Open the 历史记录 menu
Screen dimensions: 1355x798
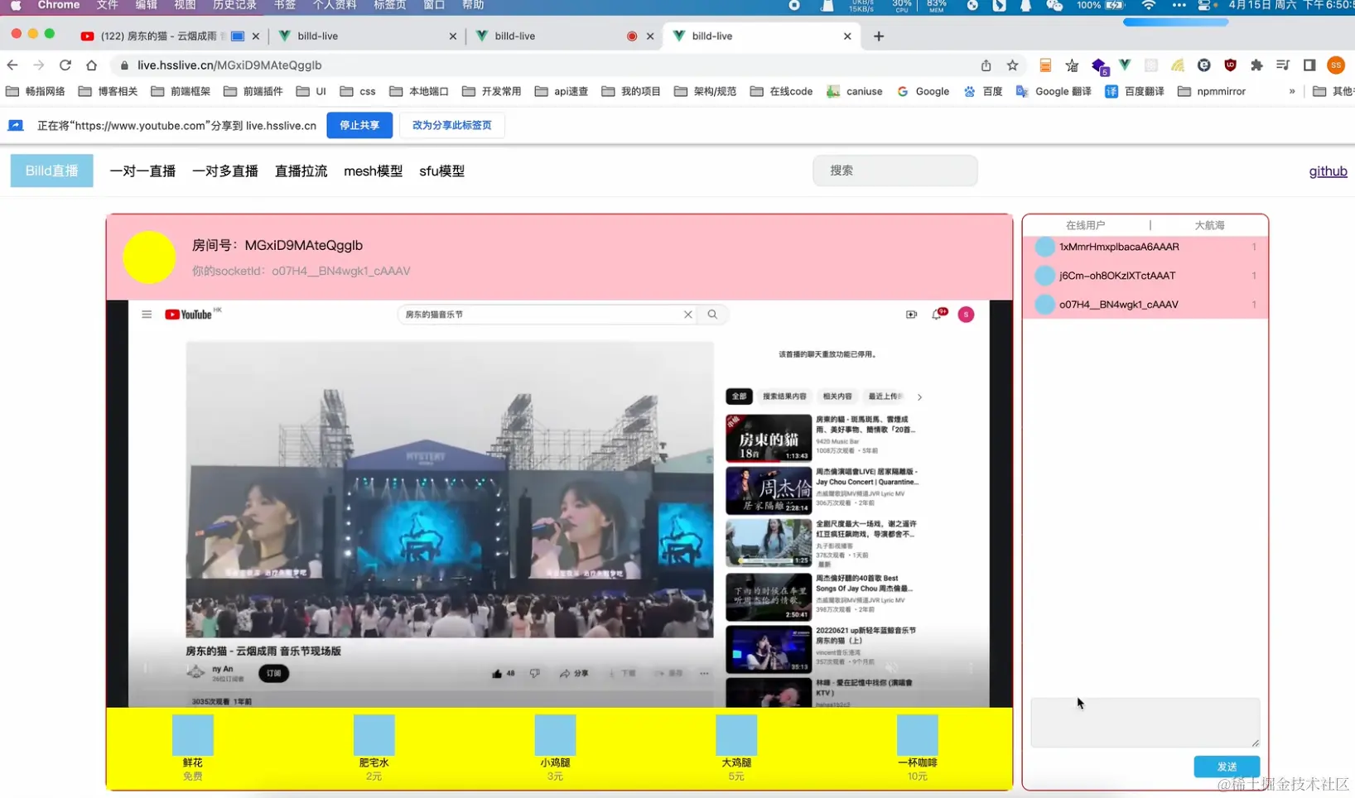[234, 6]
